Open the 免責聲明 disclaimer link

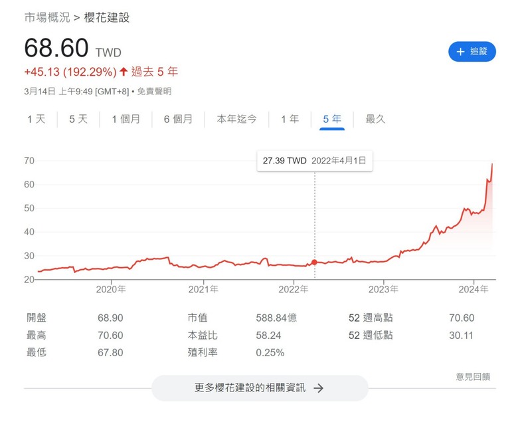pos(154,91)
